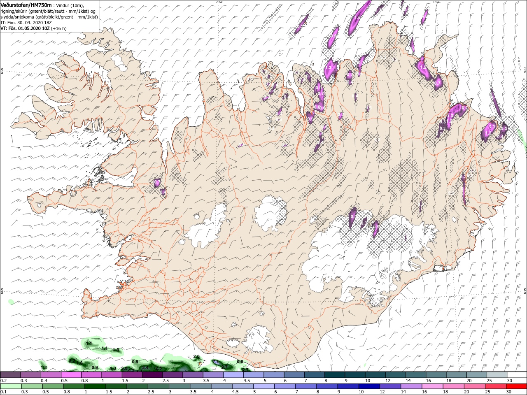Image resolution: width=527 pixels, height=395 pixels.
Task: Click the dark teal 8–9 snow scale swatch
Action: [x=334, y=375]
